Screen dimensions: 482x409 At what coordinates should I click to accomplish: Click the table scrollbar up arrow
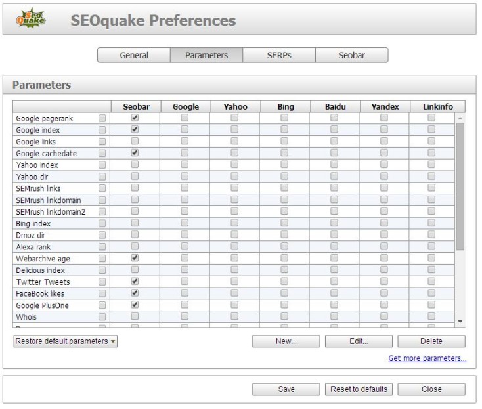460,118
